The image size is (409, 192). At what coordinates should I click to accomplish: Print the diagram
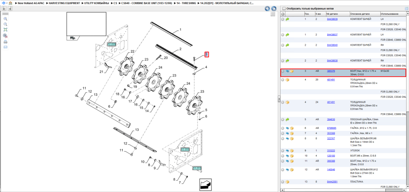pos(5,42)
